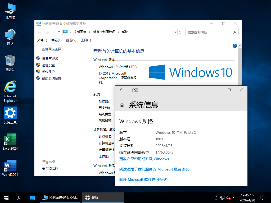Click the 系统信息 page heading
The height and width of the screenshot is (203, 271).
coord(143,105)
